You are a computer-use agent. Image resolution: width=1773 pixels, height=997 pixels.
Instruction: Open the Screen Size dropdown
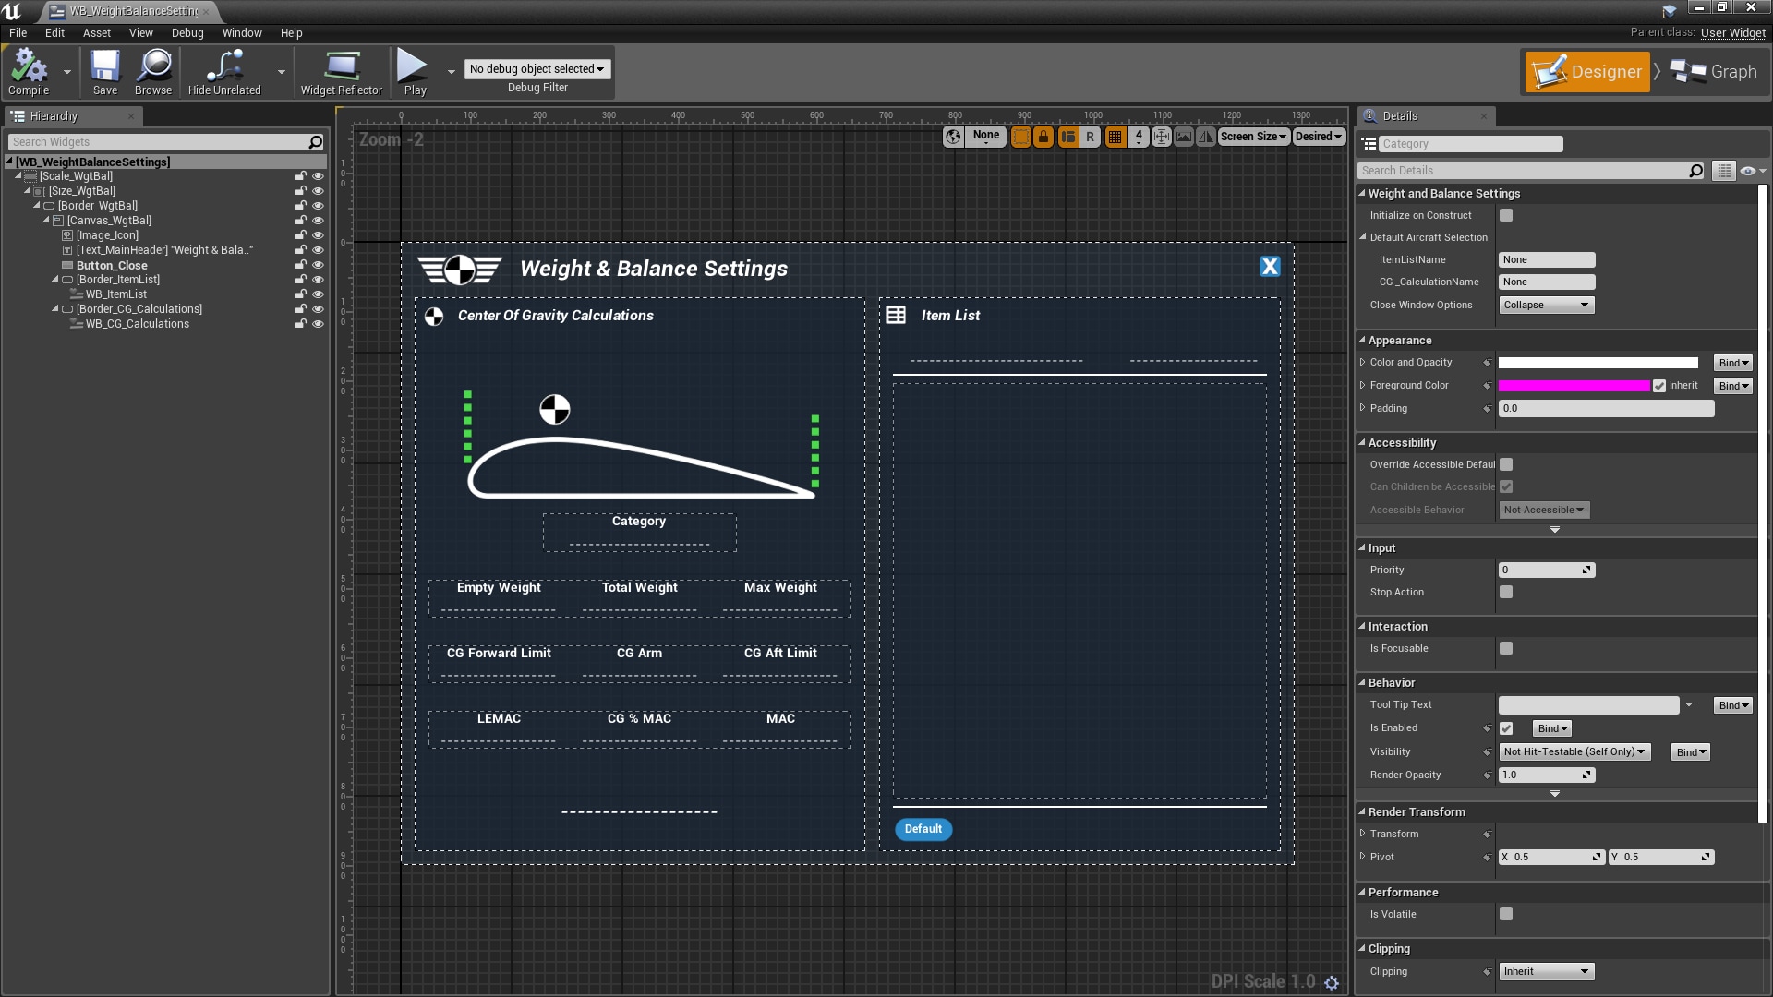tap(1253, 136)
